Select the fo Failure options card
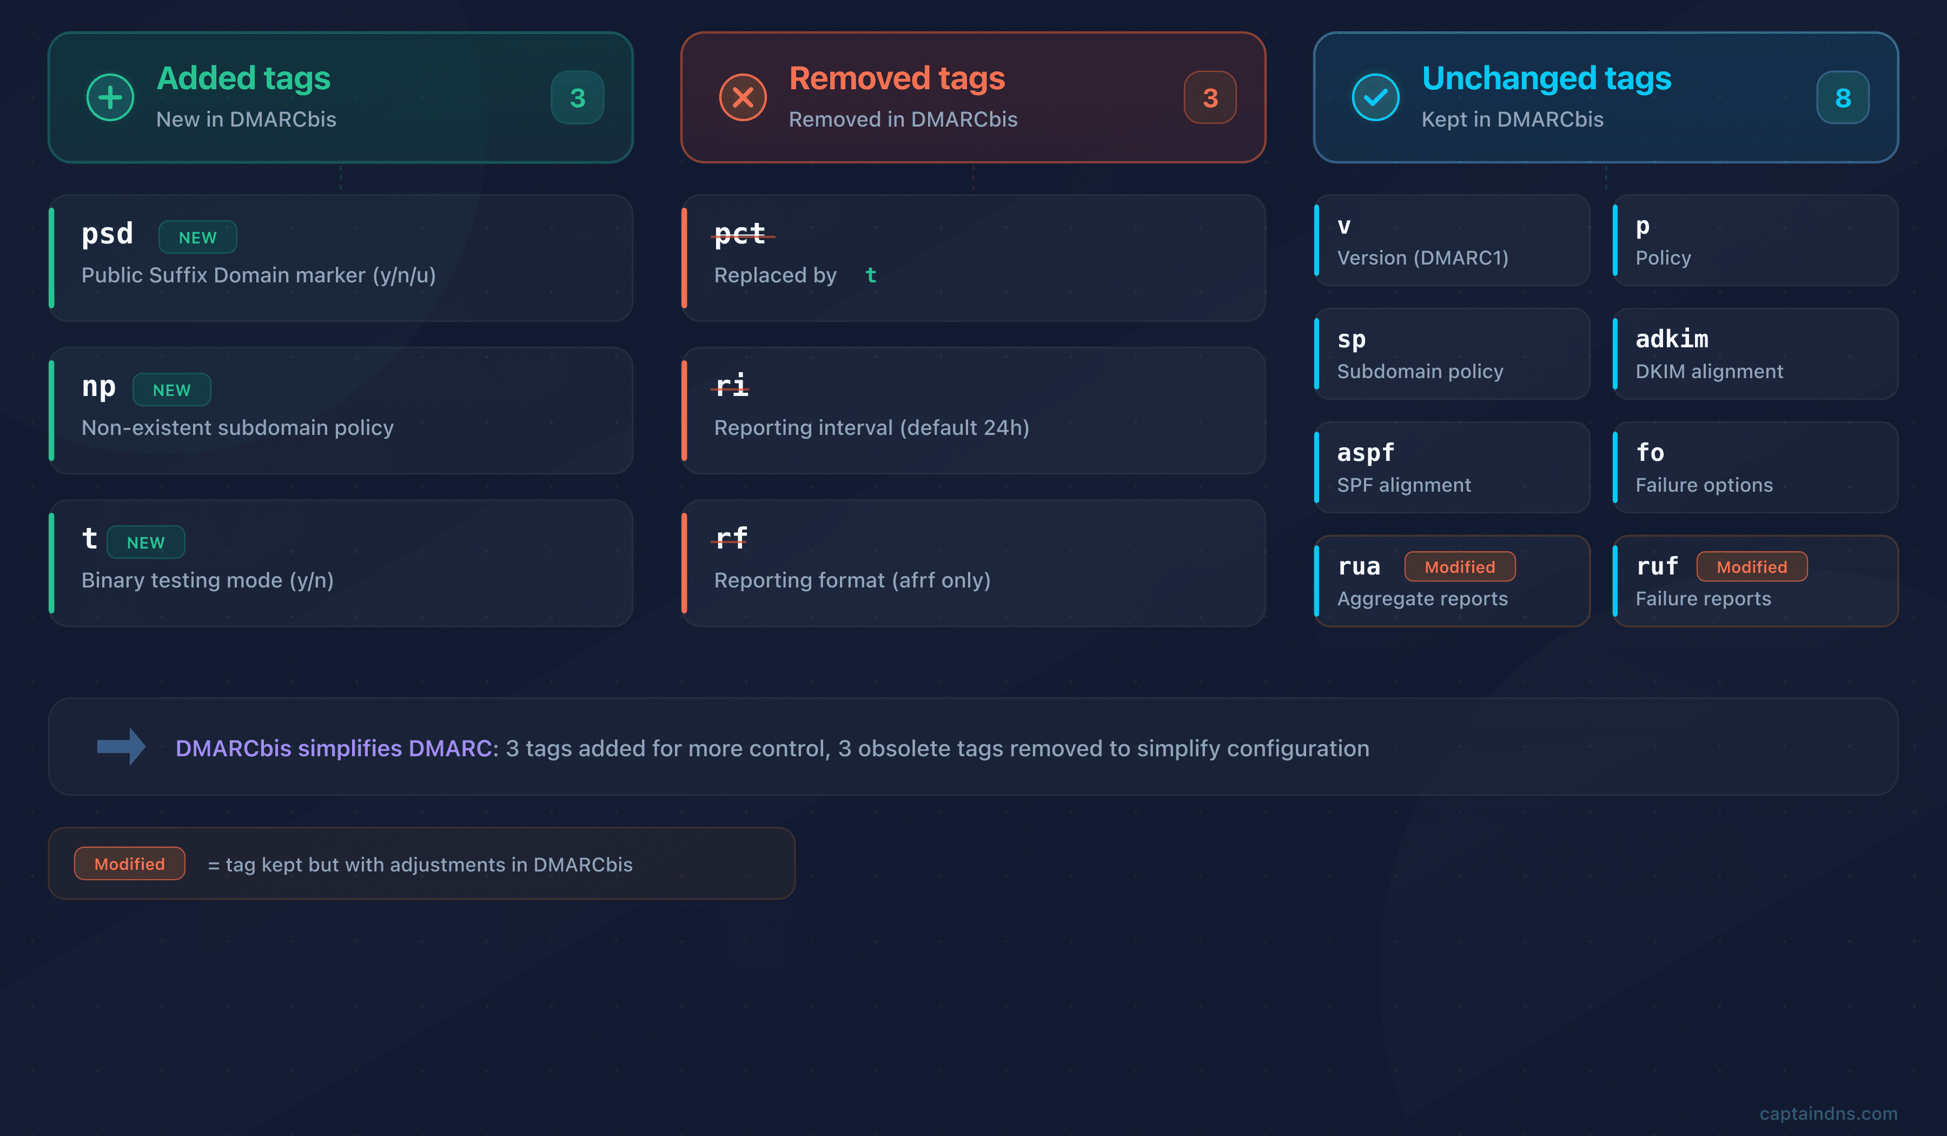The image size is (1947, 1136). pos(1756,467)
